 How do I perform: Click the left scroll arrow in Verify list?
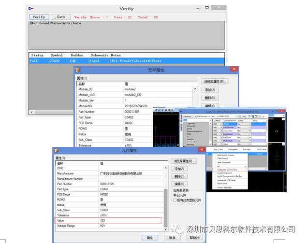click(32, 112)
